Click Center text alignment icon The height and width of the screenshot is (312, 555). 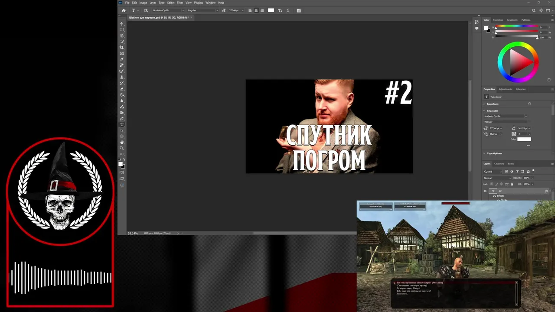256,10
